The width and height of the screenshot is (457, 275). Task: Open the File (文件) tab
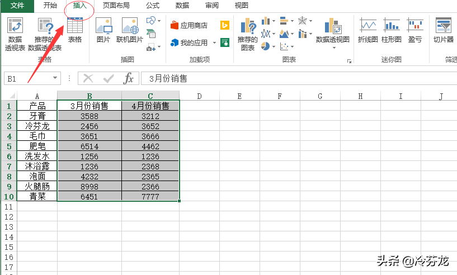(17, 6)
